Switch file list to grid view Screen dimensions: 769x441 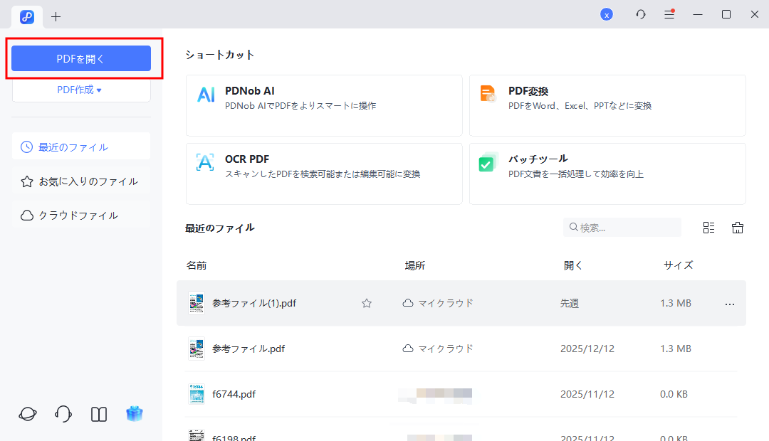pos(708,227)
